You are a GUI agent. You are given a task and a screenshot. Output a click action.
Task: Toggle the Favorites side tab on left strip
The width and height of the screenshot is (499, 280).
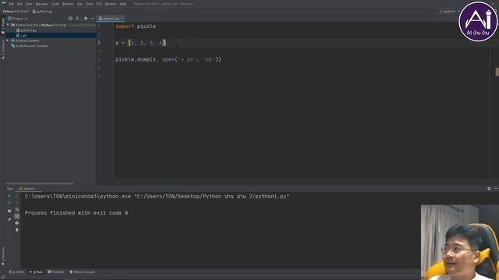[x=3, y=256]
